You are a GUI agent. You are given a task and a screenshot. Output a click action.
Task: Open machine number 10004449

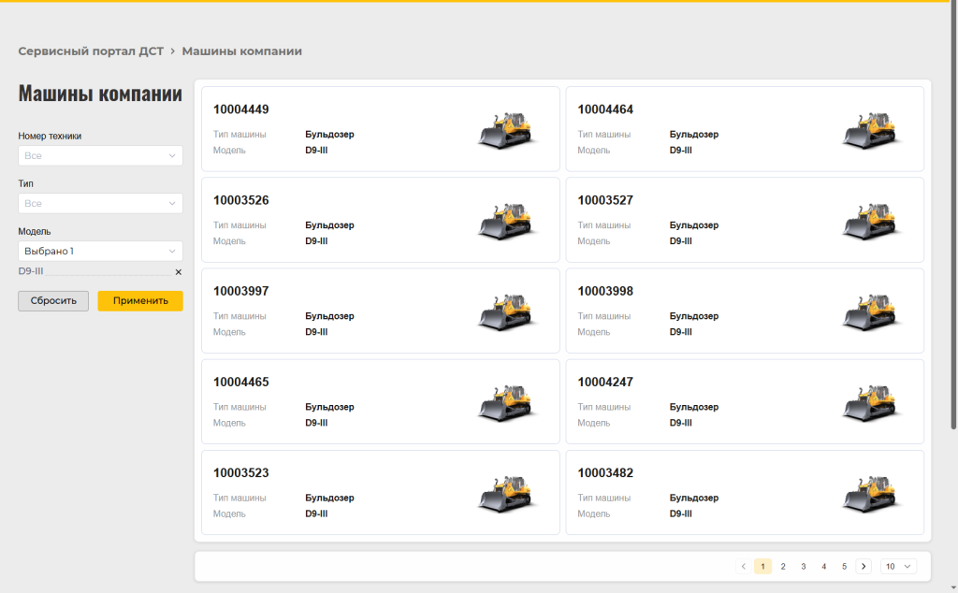pyautogui.click(x=240, y=109)
